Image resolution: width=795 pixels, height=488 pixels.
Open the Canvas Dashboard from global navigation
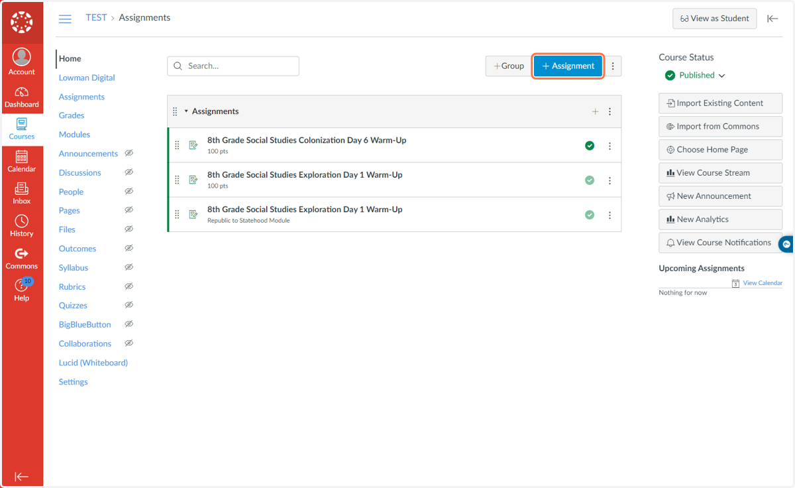click(22, 97)
